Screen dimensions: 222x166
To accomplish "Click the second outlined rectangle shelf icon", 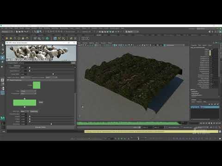I will (87, 38).
